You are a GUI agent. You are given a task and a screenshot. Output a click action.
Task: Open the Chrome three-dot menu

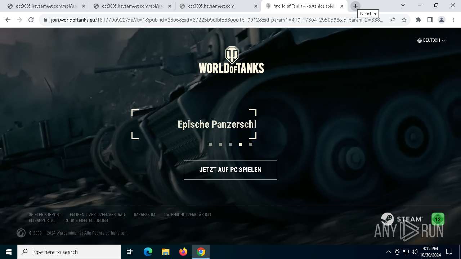[453, 20]
